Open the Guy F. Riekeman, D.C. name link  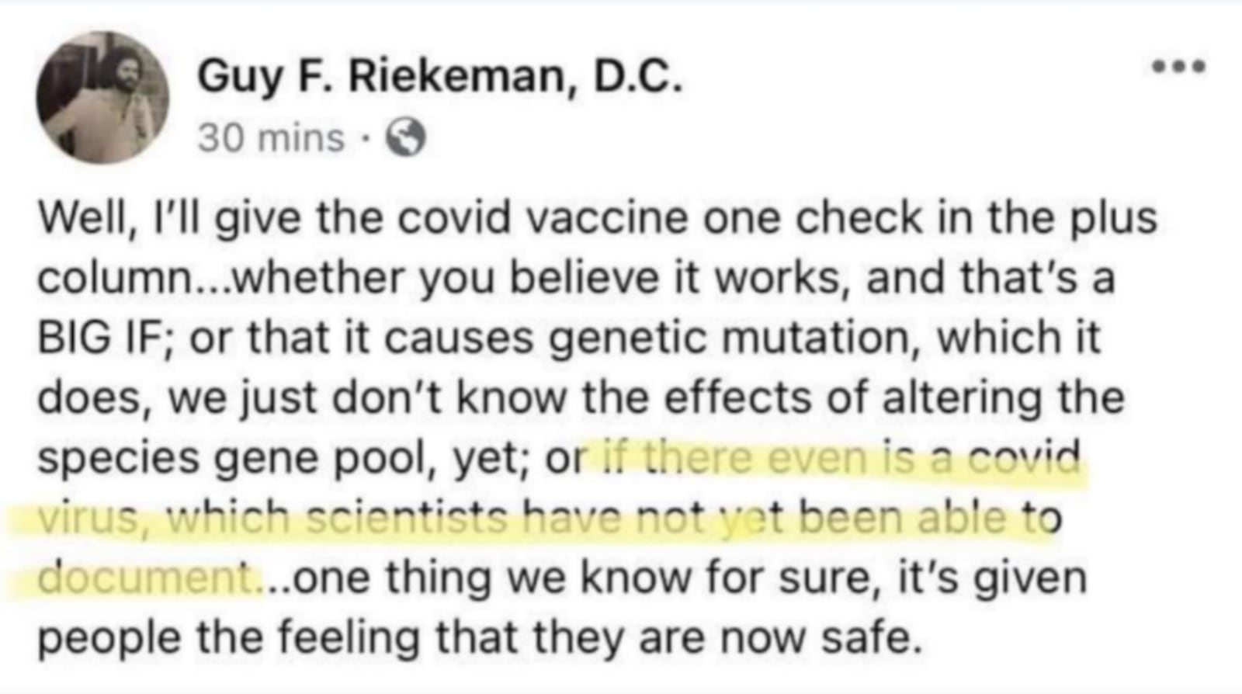(x=439, y=77)
